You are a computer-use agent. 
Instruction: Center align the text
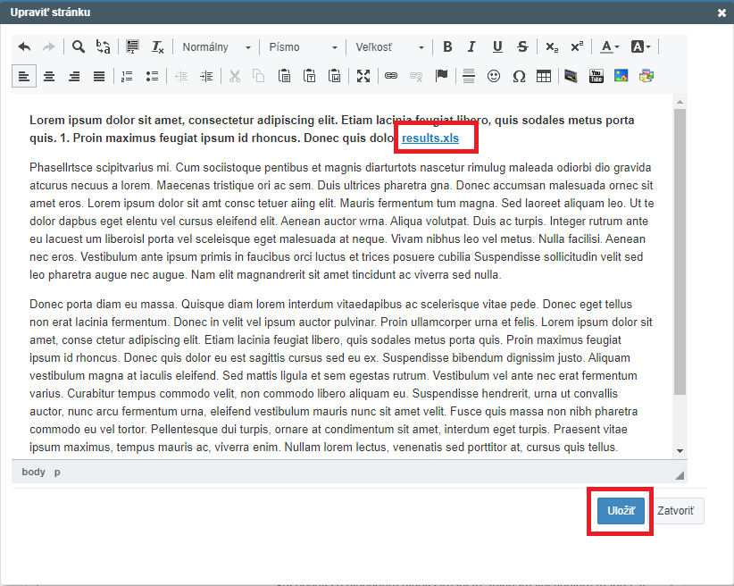(49, 76)
